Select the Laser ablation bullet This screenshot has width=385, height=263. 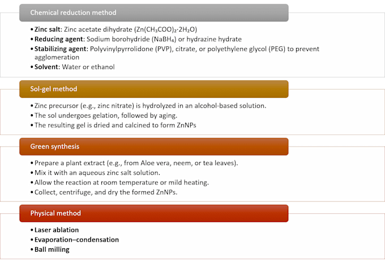click(54, 230)
